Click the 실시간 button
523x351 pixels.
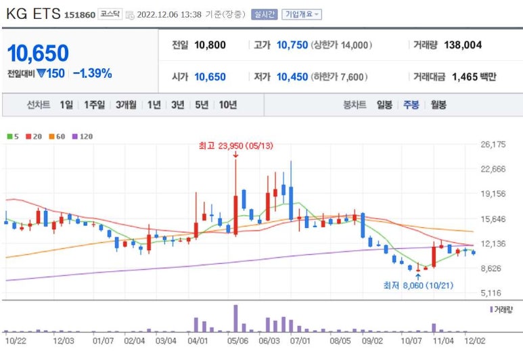(264, 14)
